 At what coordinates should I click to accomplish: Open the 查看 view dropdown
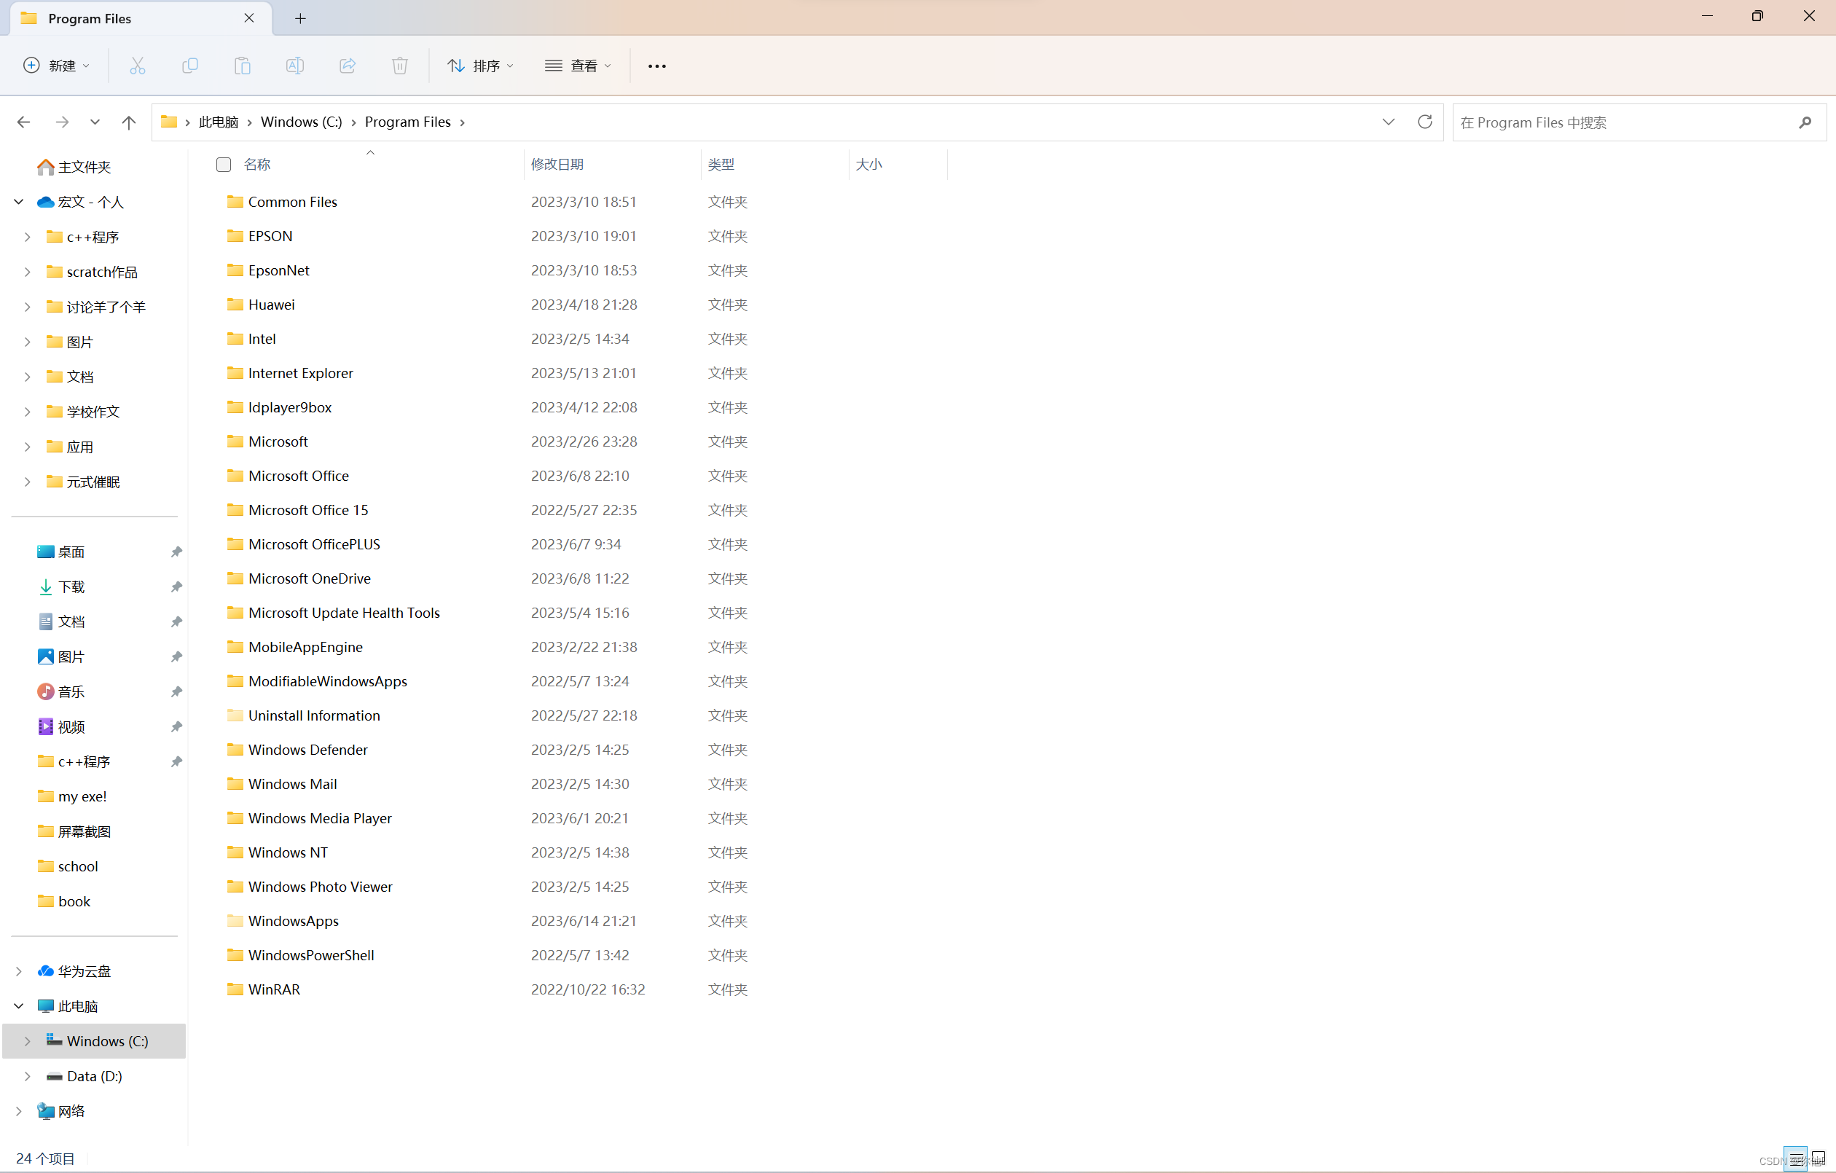pyautogui.click(x=578, y=66)
